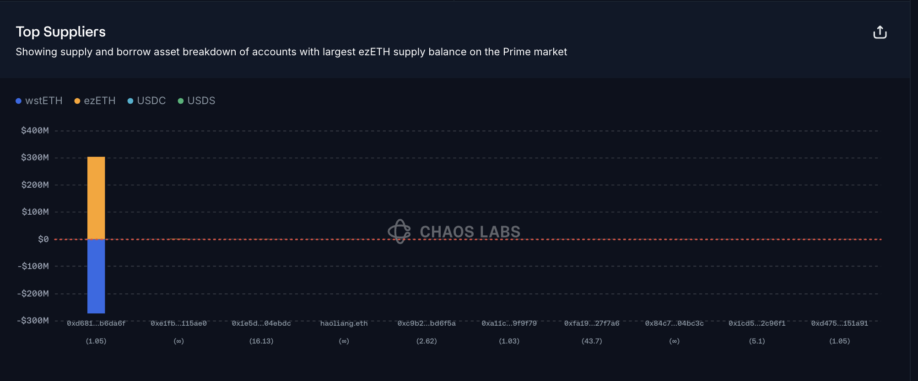Image resolution: width=918 pixels, height=381 pixels.
Task: Click the haoliang.eth account label
Action: coord(344,323)
